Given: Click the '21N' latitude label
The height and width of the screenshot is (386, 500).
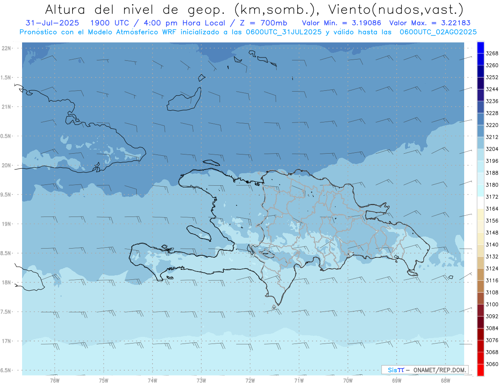Looking at the screenshot, I should [7, 107].
